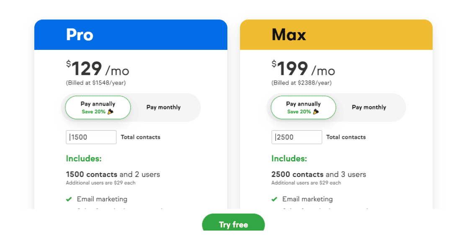Click the checkmark next to Email marketing on Max
Screen dimensions: 464x249
pyautogui.click(x=275, y=199)
